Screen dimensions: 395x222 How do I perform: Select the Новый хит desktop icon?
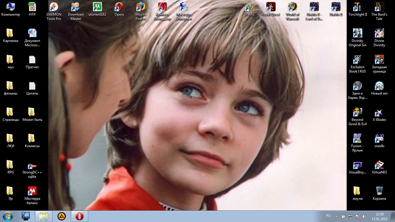click(379, 88)
